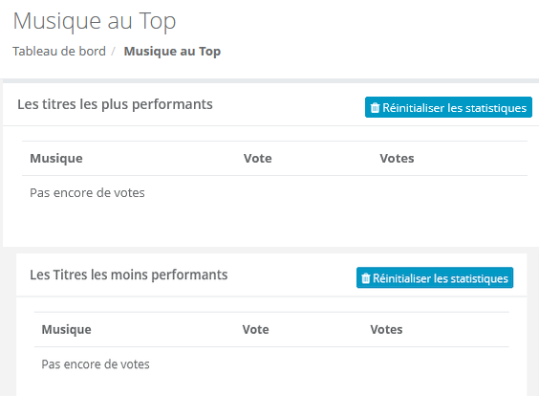The height and width of the screenshot is (396, 539).
Task: Sort top table by Votes column
Action: click(397, 158)
